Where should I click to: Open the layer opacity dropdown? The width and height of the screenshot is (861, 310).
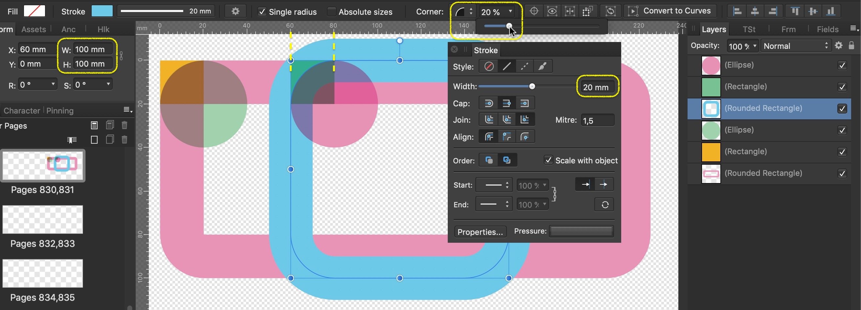point(754,46)
